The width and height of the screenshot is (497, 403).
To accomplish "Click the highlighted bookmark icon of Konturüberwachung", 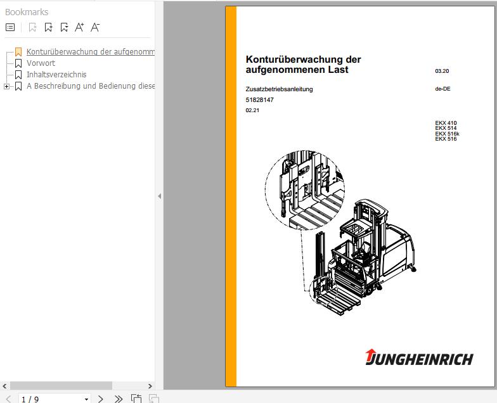I will [18, 52].
